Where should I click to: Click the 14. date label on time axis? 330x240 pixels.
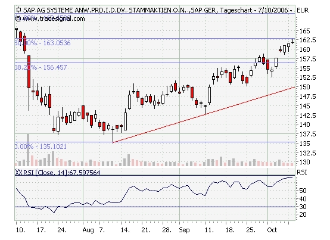[125, 230]
